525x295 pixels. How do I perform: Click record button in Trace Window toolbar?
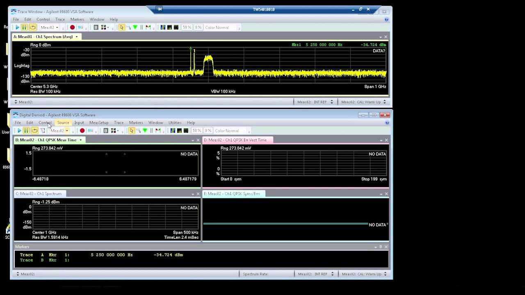[x=72, y=27]
